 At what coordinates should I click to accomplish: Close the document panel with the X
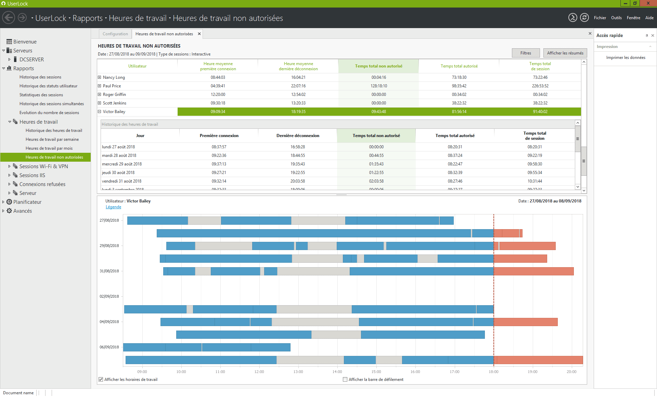click(x=590, y=34)
